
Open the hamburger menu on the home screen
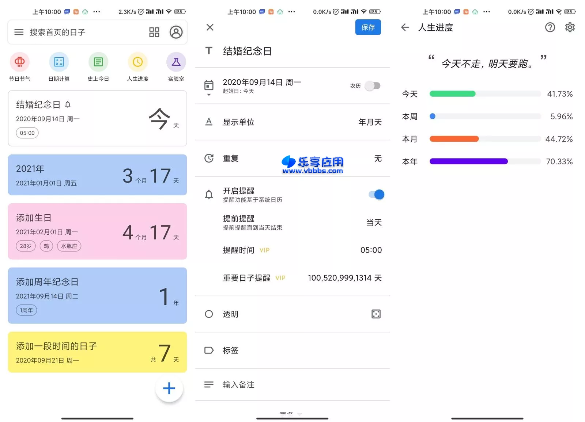(x=18, y=32)
